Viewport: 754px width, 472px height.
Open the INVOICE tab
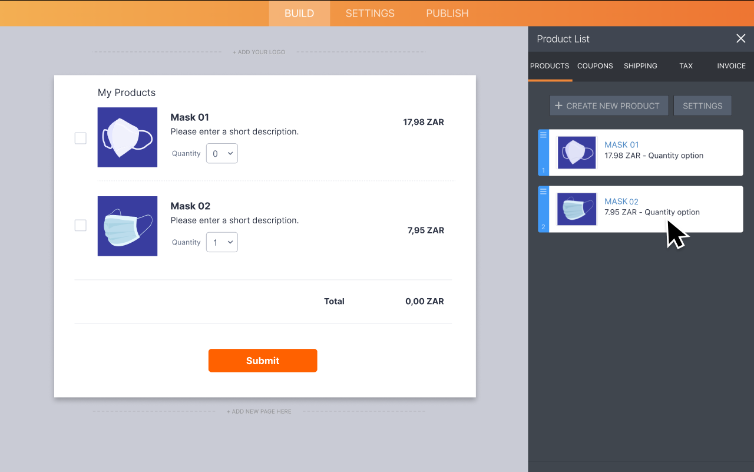pos(731,66)
